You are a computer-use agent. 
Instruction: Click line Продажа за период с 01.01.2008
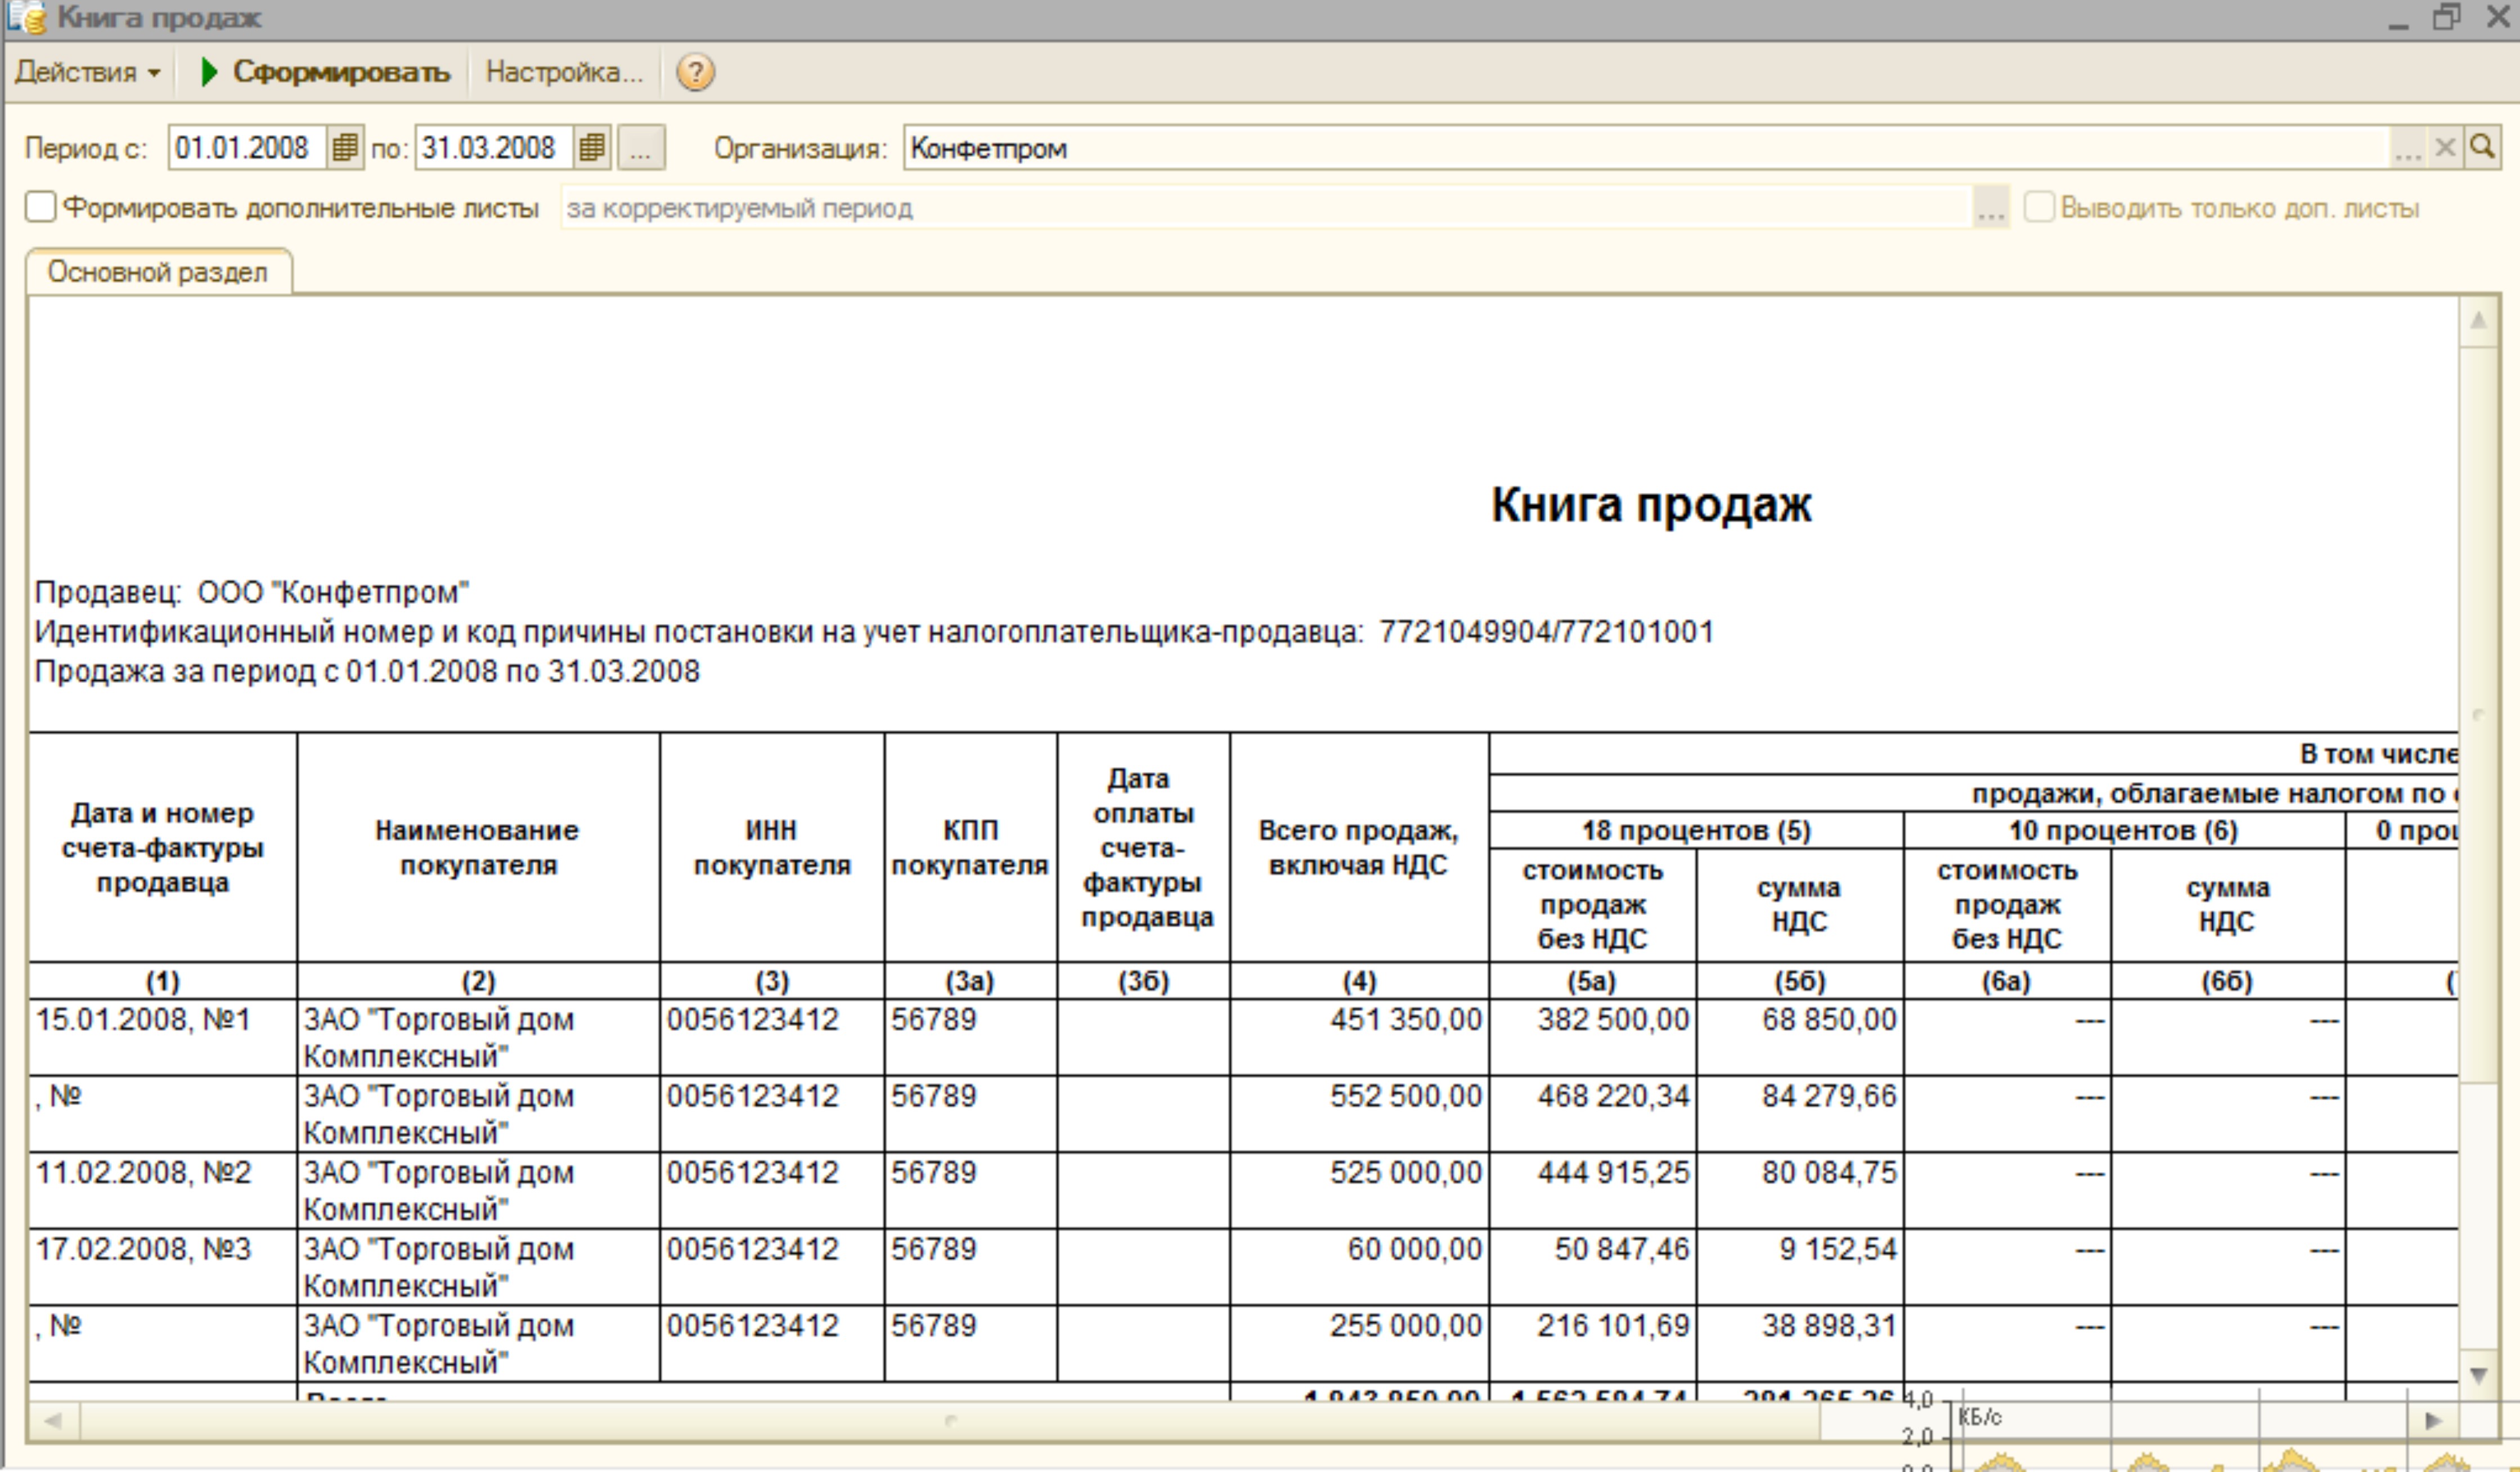point(367,671)
